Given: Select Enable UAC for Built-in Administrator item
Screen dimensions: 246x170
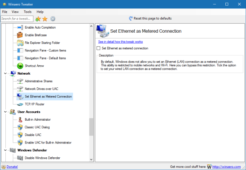Looking at the screenshot, I should [48, 143].
